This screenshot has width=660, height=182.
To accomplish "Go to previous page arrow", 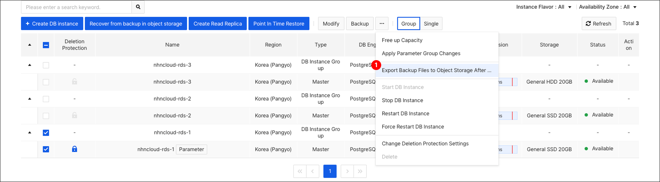I will [313, 171].
